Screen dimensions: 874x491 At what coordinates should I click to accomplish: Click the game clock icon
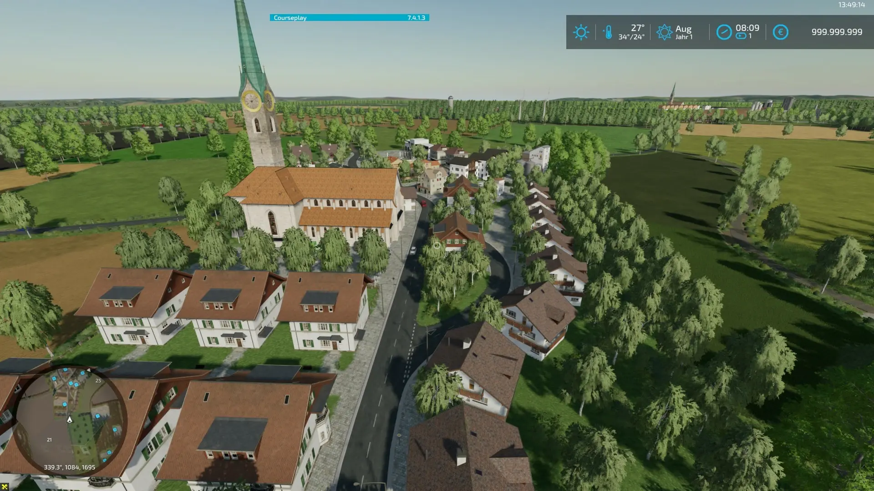click(724, 32)
